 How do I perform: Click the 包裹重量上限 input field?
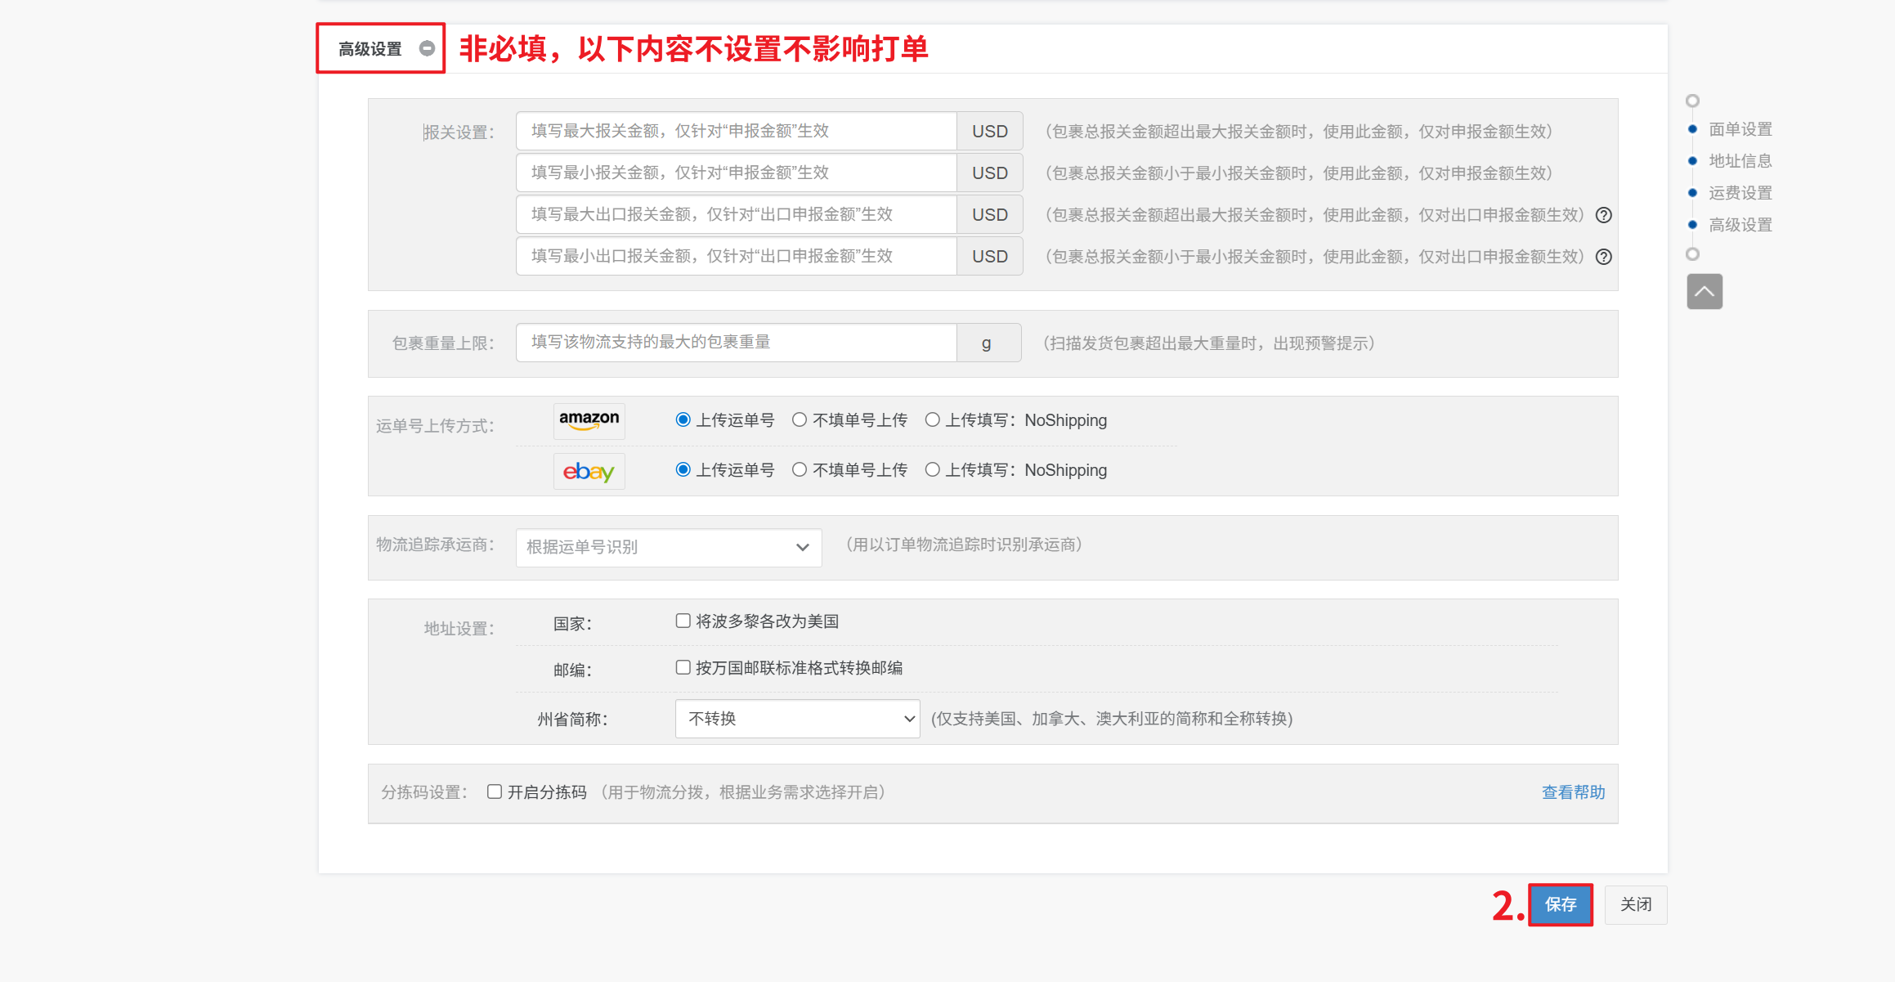[736, 343]
